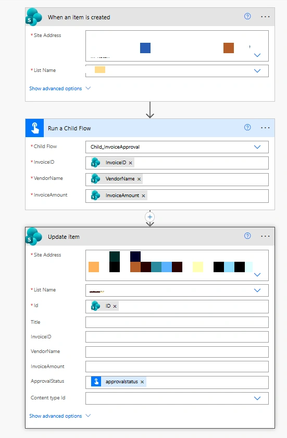Remove the InvoiceID dynamic token
The width and height of the screenshot is (287, 438).
click(130, 163)
